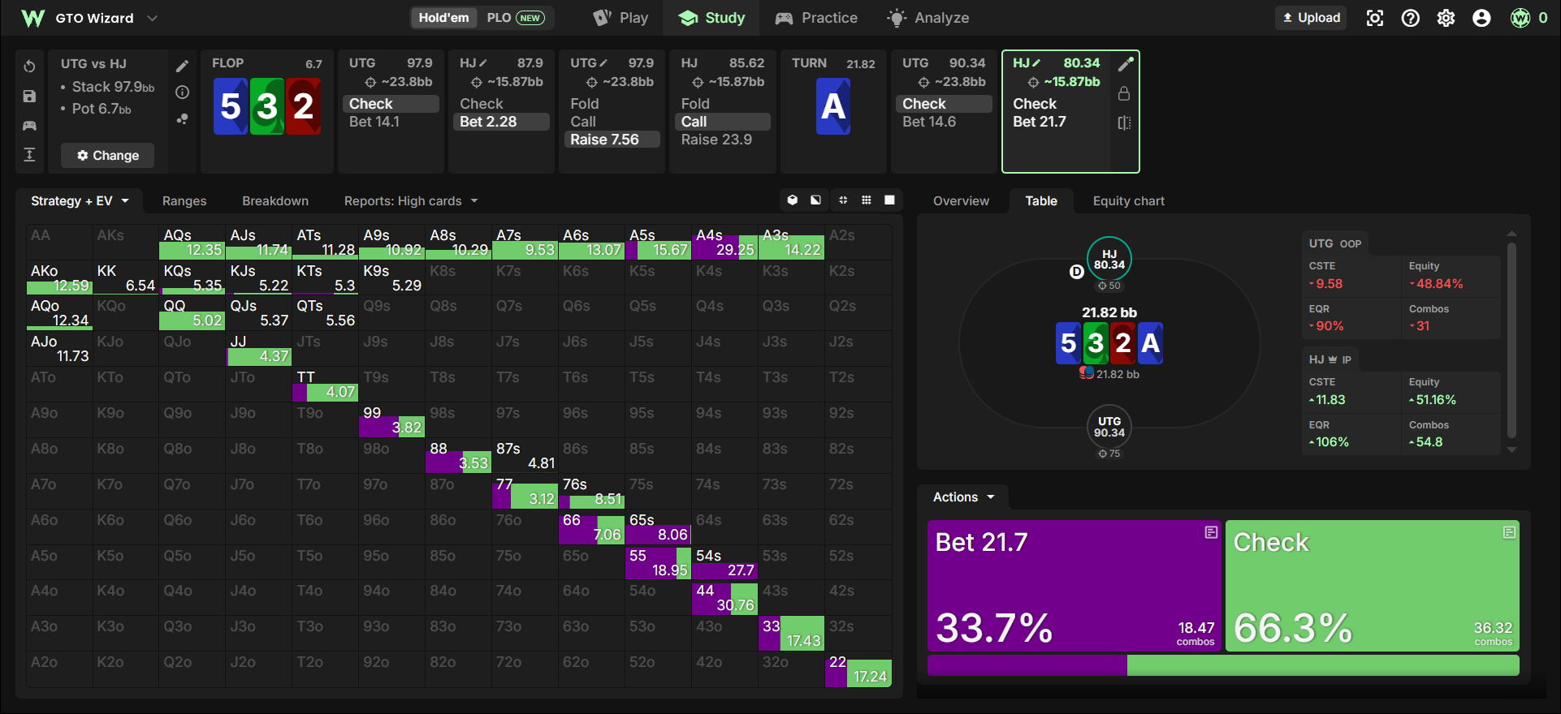Open the Reports: High cards dropdown
The height and width of the screenshot is (714, 1561).
tap(411, 200)
